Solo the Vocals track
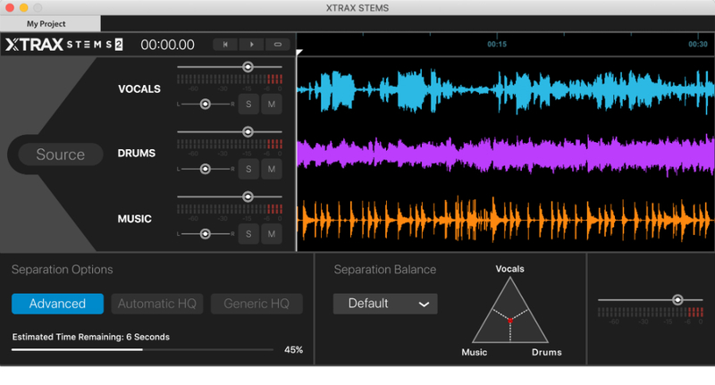715x385 pixels. pyautogui.click(x=248, y=104)
